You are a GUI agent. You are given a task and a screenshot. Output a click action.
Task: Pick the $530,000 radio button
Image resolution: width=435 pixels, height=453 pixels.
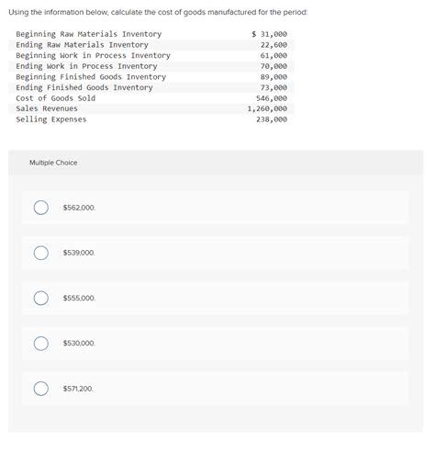tap(41, 344)
